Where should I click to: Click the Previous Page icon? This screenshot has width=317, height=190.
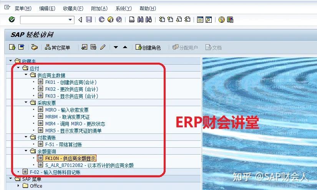pos(170,20)
